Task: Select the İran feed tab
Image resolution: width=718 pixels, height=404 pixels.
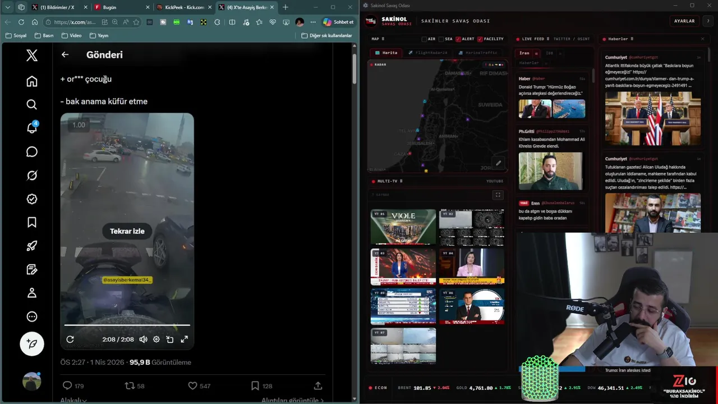Action: (x=524, y=53)
